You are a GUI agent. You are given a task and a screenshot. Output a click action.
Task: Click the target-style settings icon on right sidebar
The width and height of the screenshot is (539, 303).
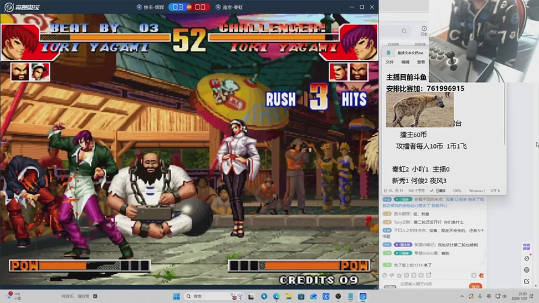point(527,270)
